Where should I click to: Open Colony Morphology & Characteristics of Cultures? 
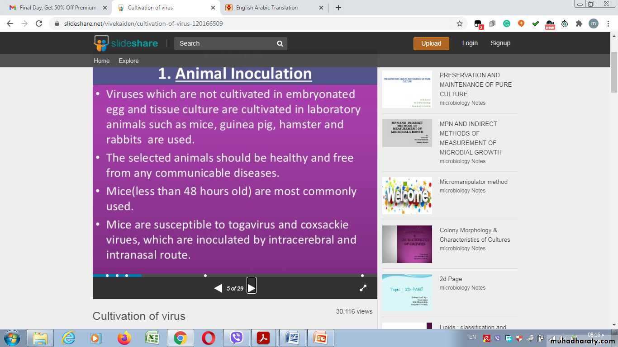point(475,235)
